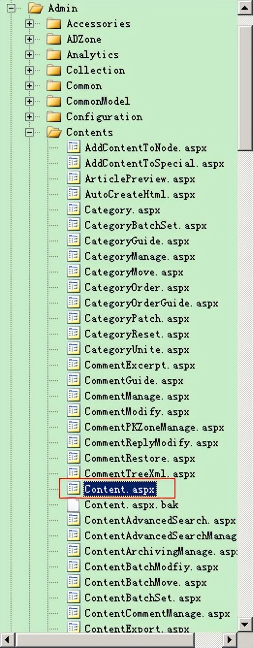Screen dimensions: 253x648
Task: Click the ADZone folder icon
Action: point(54,39)
